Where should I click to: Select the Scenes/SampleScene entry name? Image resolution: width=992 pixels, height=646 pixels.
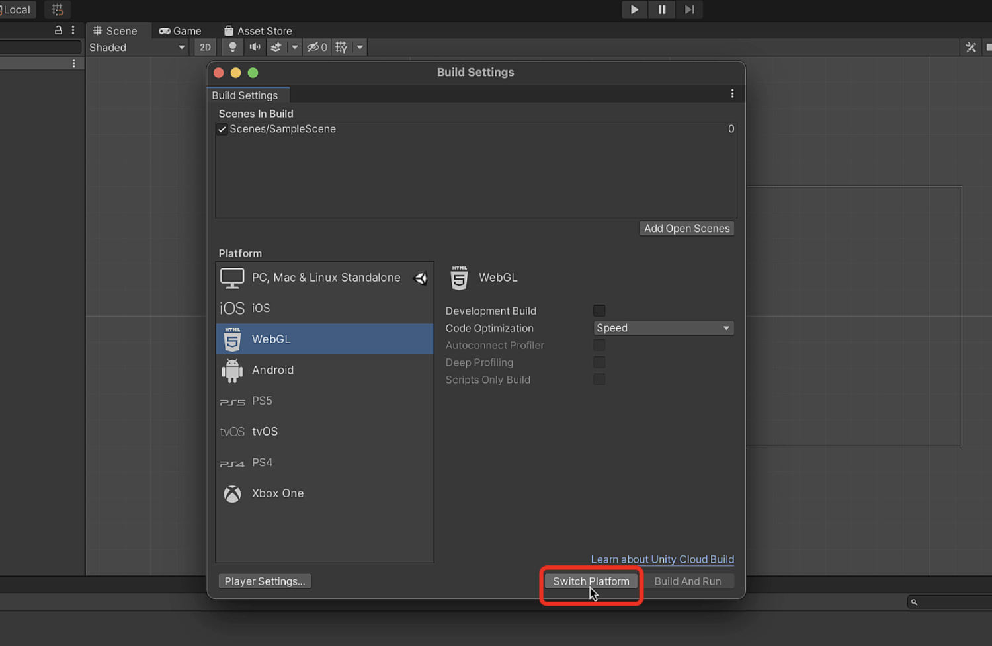click(283, 129)
